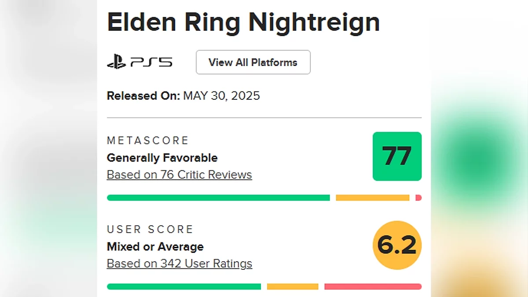Click the green 77 Metascore badge
This screenshot has height=297, width=528.
coord(397,156)
